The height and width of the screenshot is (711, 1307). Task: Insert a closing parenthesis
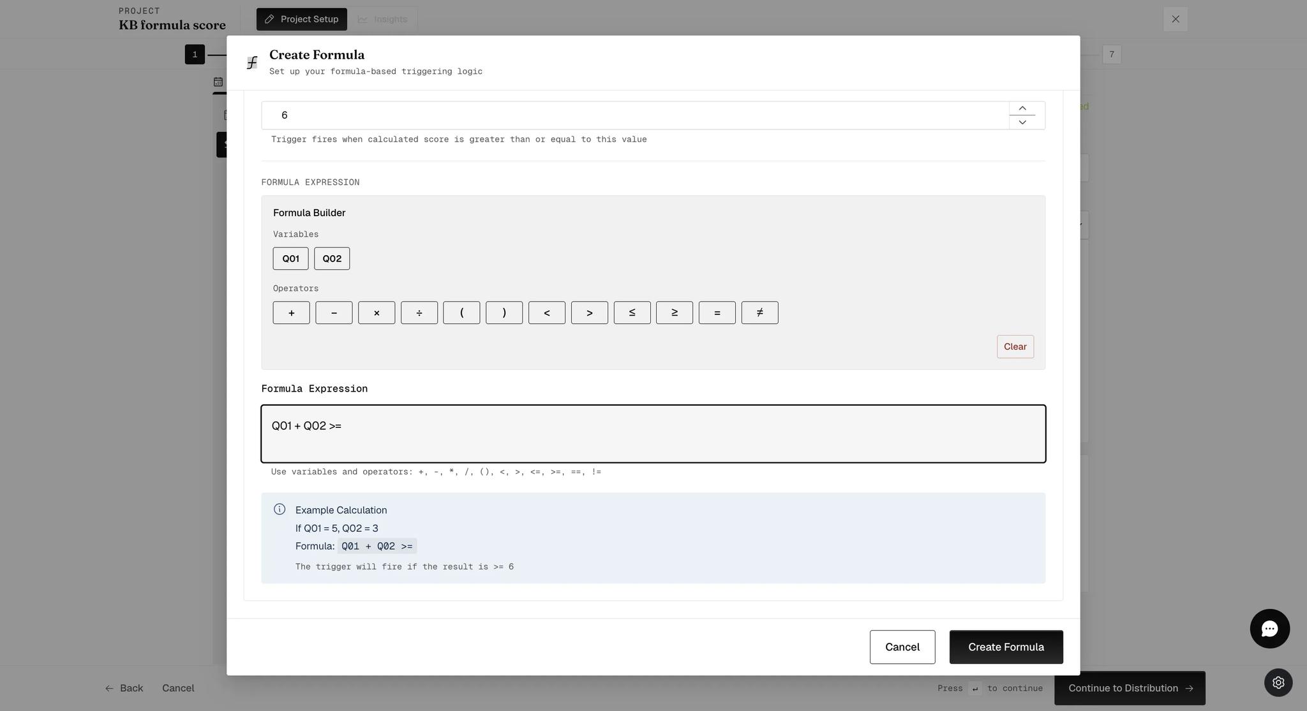coord(504,312)
